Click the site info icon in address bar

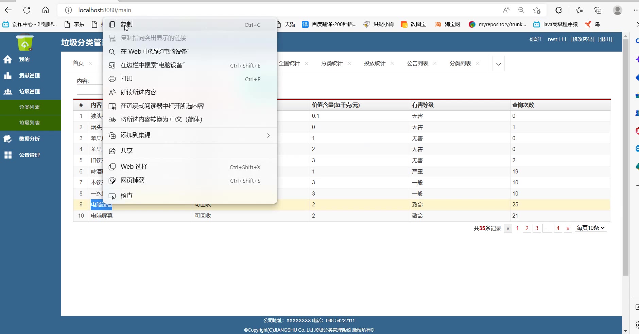pyautogui.click(x=68, y=10)
